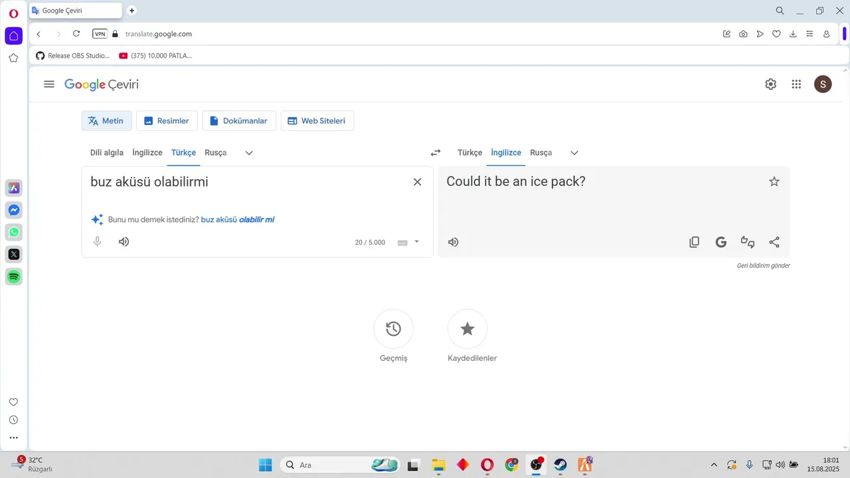Select Rusça as target language
Screen dimensions: 850x478
[541, 153]
